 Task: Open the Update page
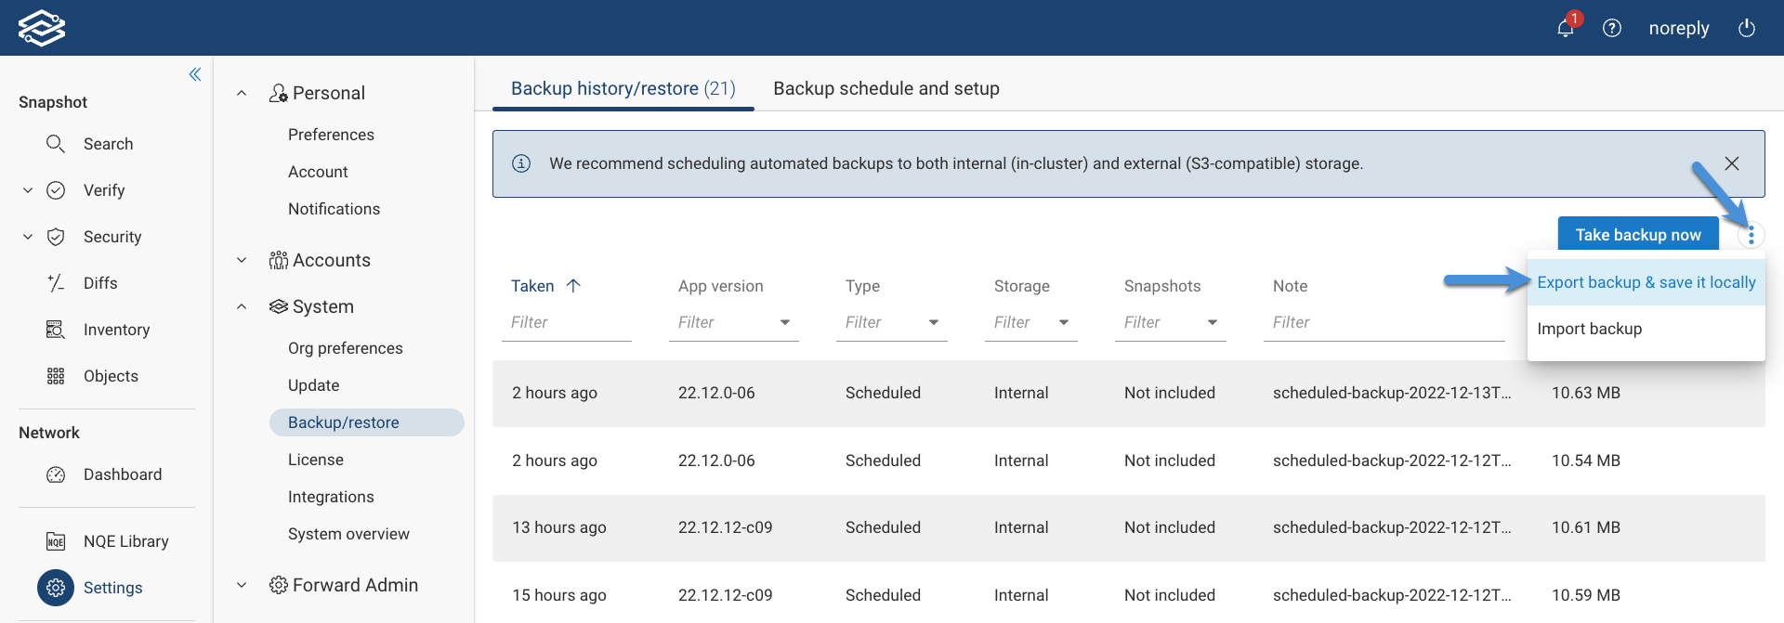313,385
